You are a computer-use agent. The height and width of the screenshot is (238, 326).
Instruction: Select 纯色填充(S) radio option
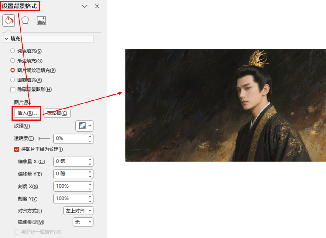pos(13,51)
